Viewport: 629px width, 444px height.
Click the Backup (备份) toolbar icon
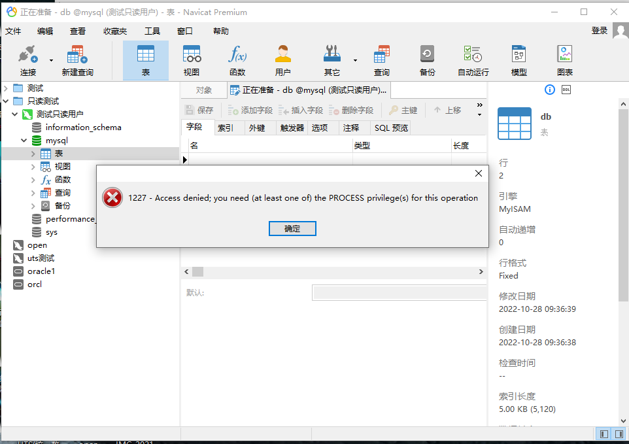(427, 60)
